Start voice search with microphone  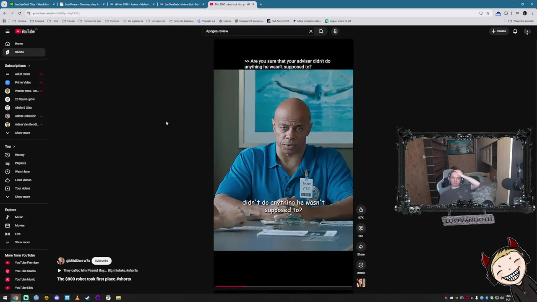click(x=335, y=31)
